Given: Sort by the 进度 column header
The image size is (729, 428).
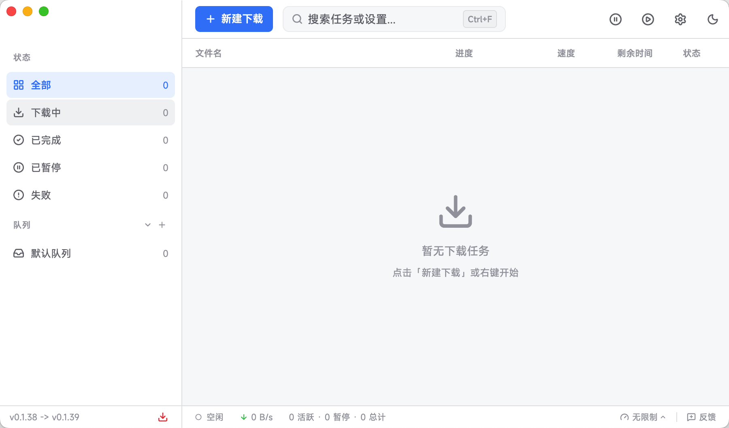Looking at the screenshot, I should [x=464, y=53].
